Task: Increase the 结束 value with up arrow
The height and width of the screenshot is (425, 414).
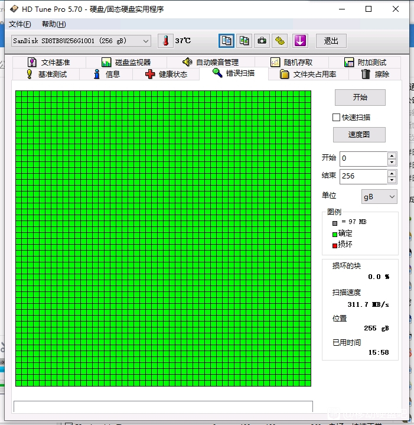Action: 392,173
